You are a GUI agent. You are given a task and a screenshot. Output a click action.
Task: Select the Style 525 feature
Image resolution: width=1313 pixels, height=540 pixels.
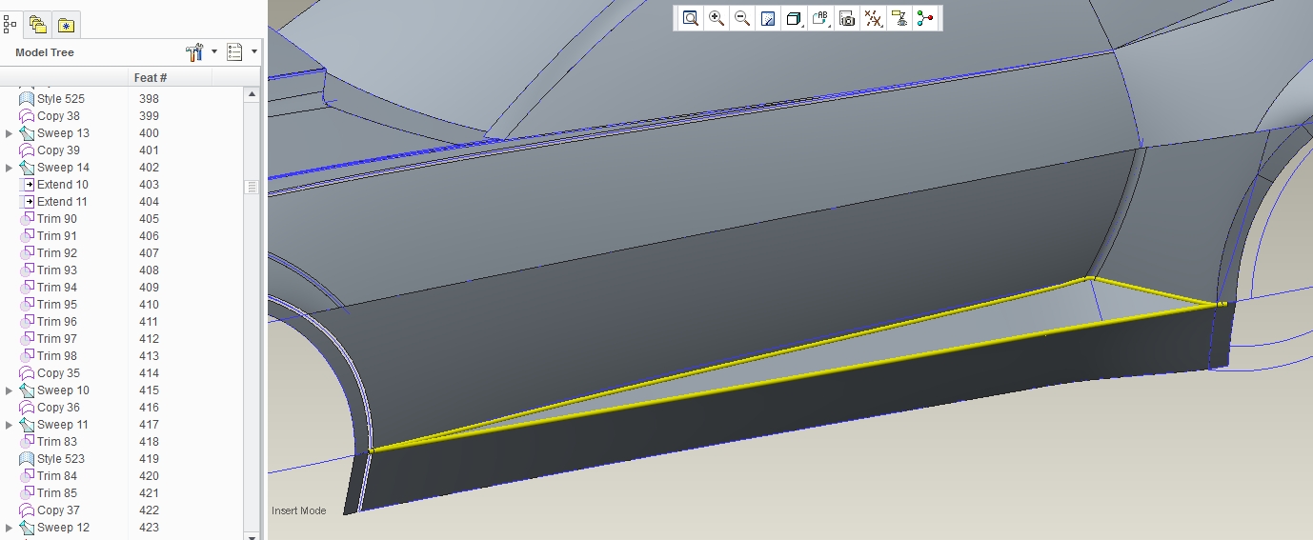pos(61,99)
